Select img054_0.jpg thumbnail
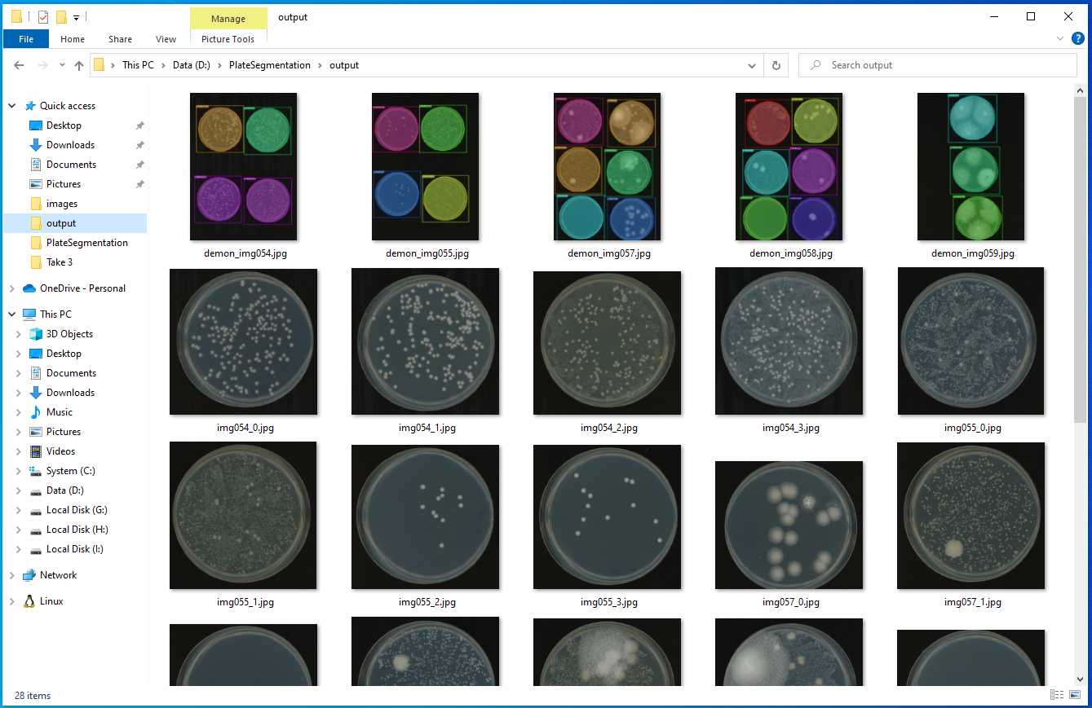The width and height of the screenshot is (1092, 708). (x=244, y=341)
